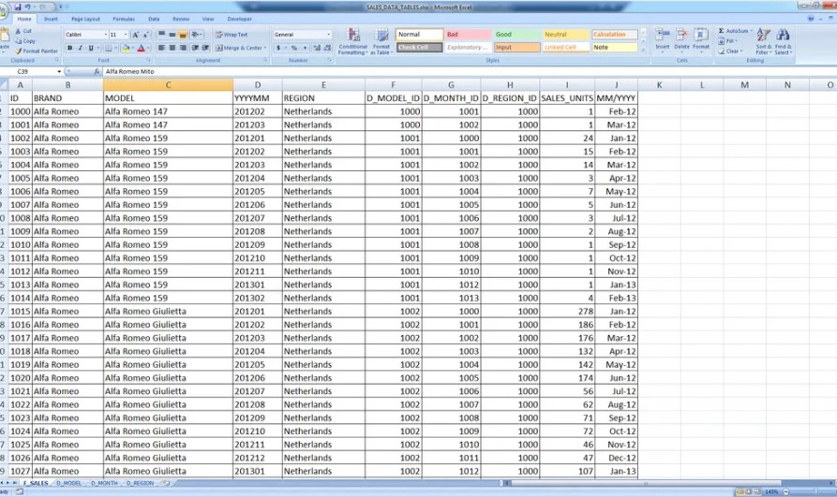Viewport: 837px width, 497px height.
Task: Switch to the D_REGION sheet tab
Action: [140, 483]
